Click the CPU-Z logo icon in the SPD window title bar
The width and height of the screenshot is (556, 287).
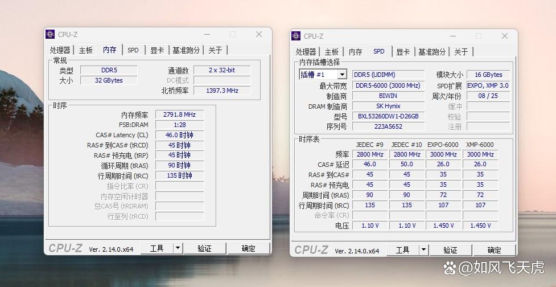pos(296,36)
